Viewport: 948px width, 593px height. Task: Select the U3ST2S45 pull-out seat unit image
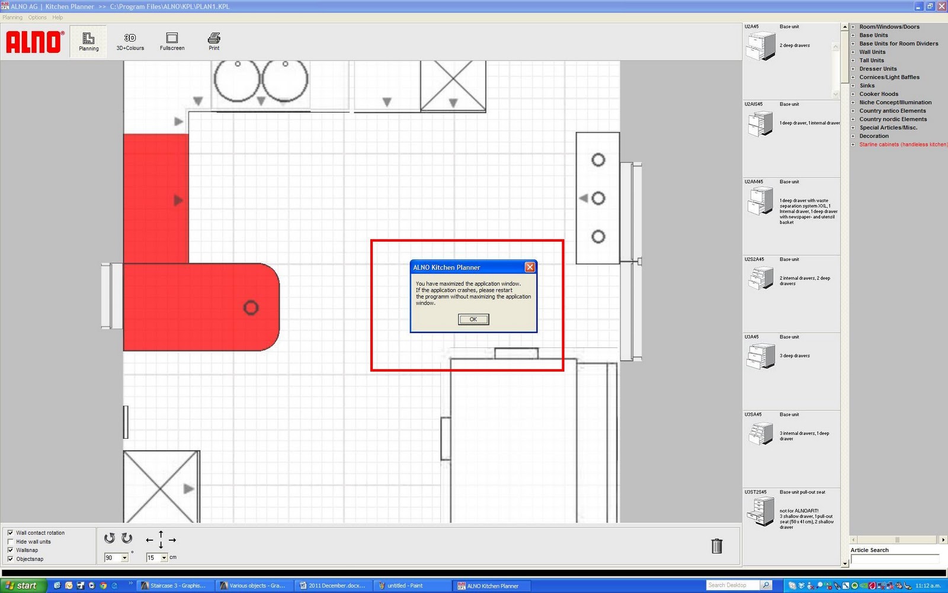pyautogui.click(x=761, y=512)
